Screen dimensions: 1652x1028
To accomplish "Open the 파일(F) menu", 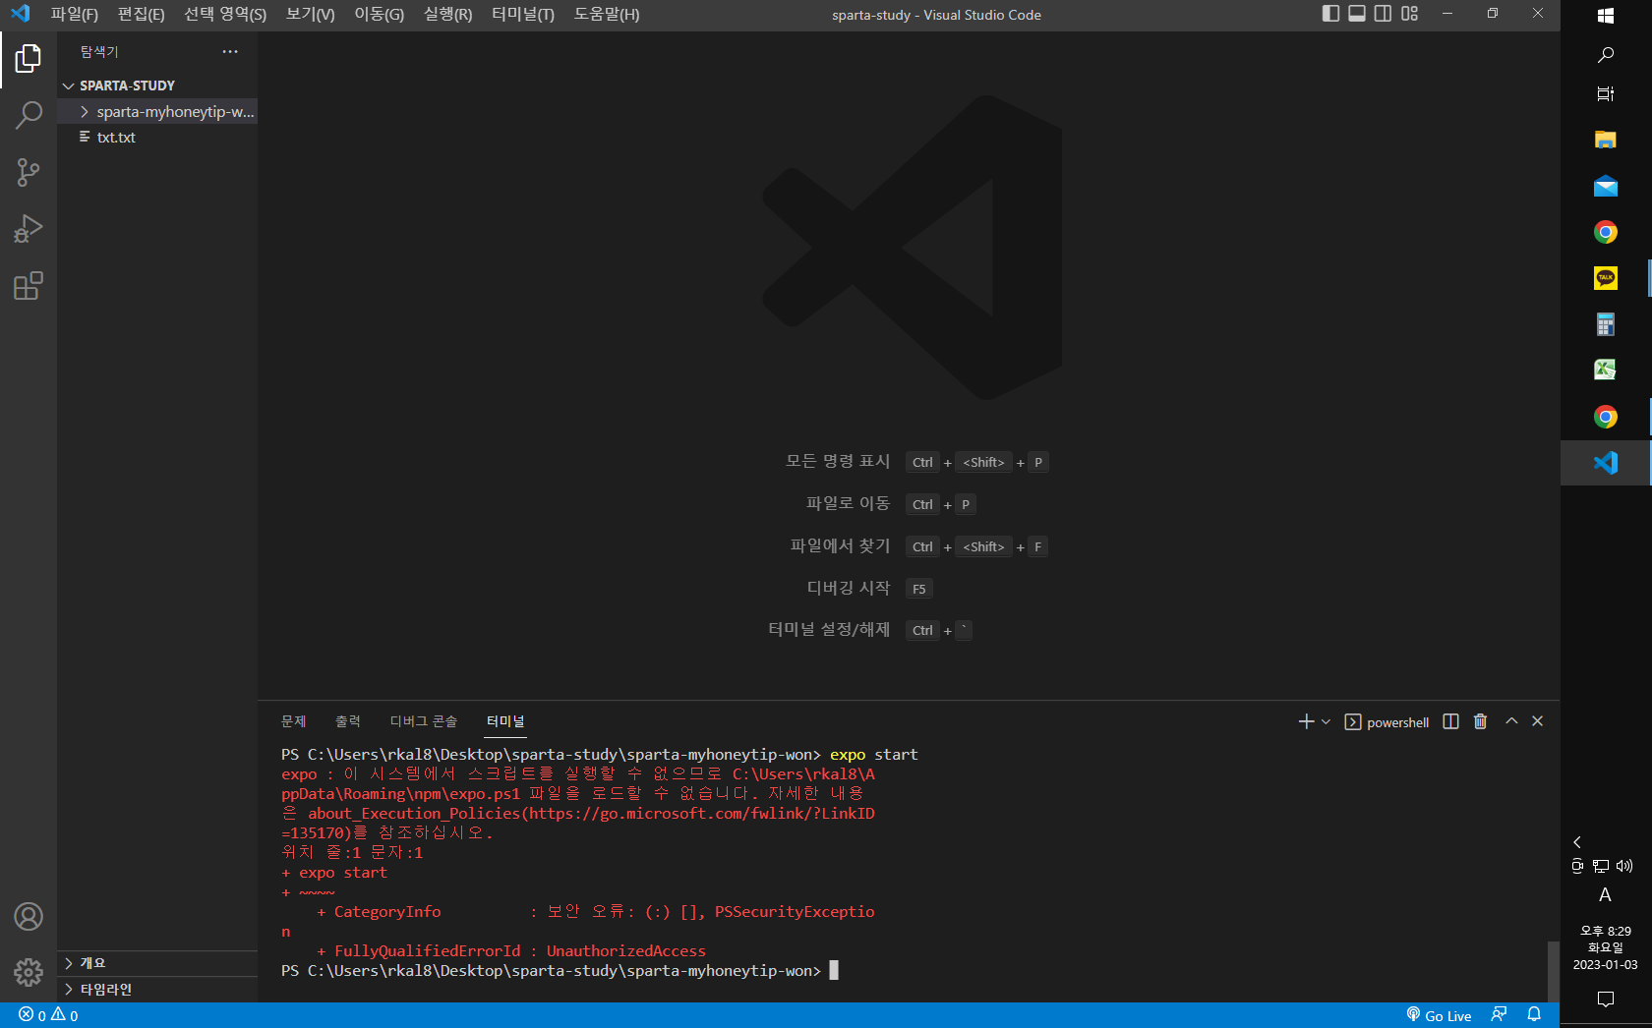I will 75,15.
